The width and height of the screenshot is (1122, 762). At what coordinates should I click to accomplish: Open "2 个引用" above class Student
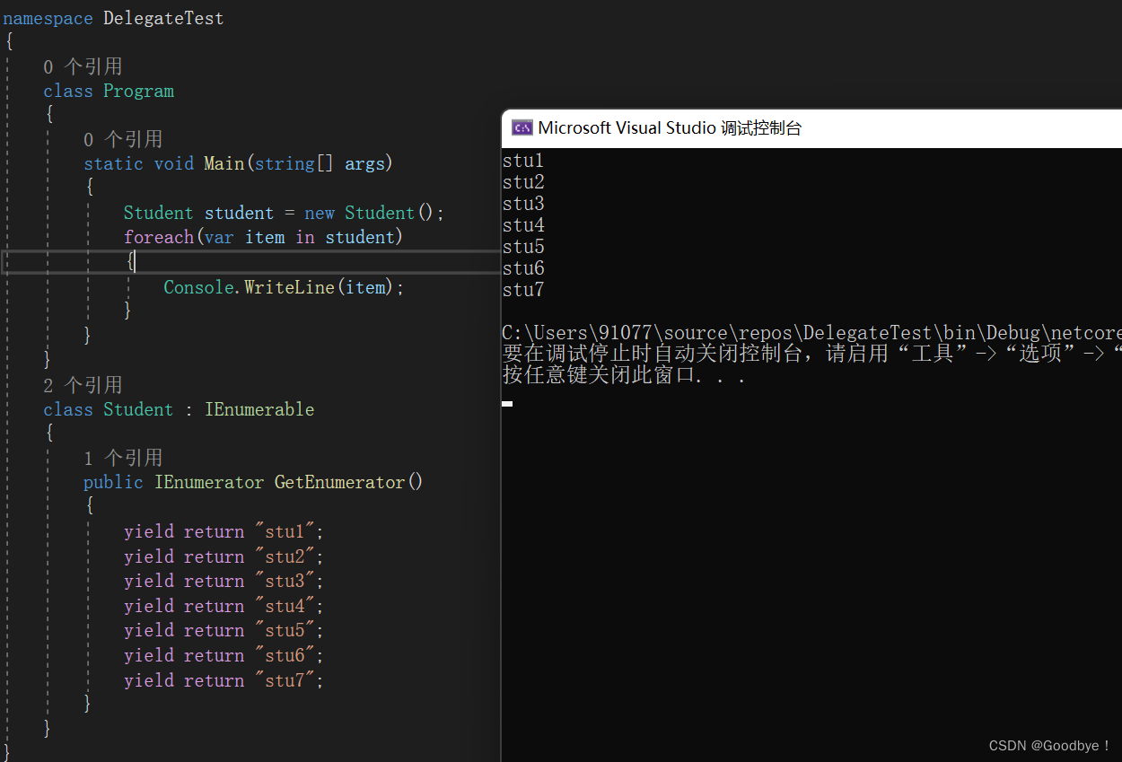[x=83, y=384]
